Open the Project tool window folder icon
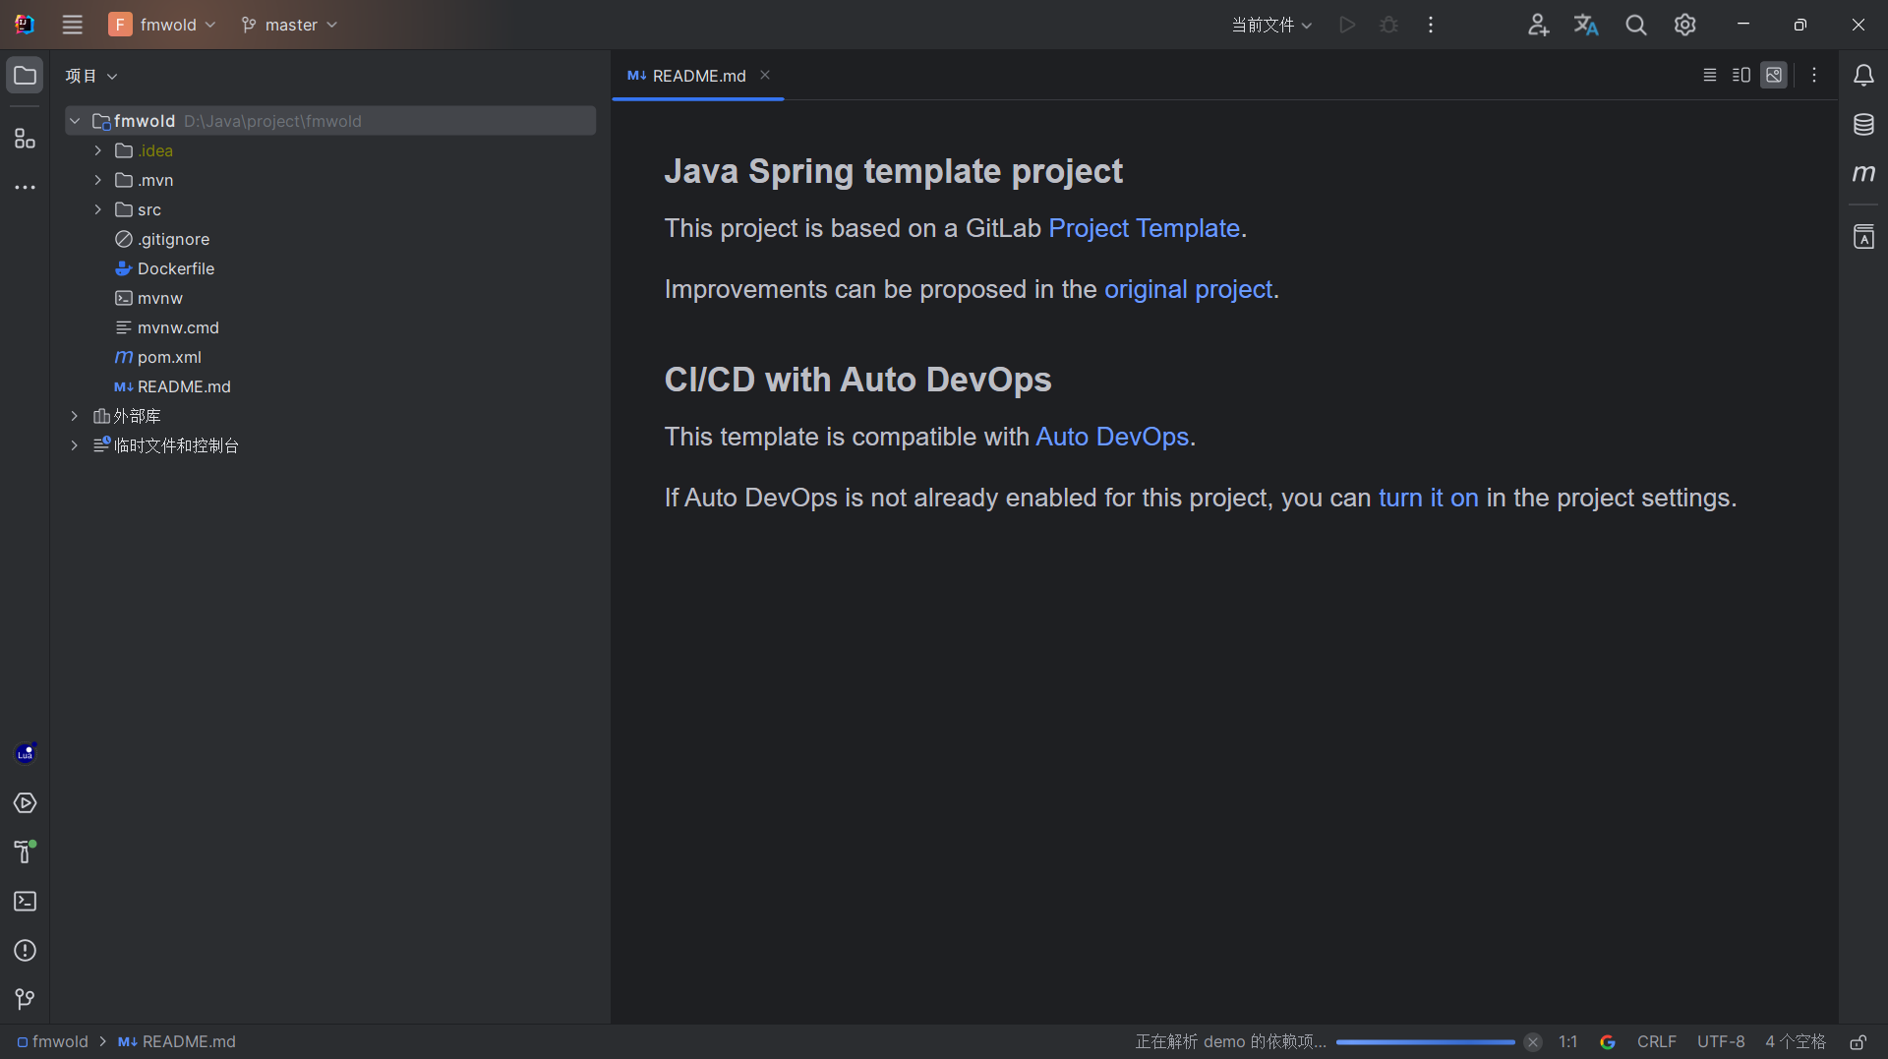 click(25, 76)
